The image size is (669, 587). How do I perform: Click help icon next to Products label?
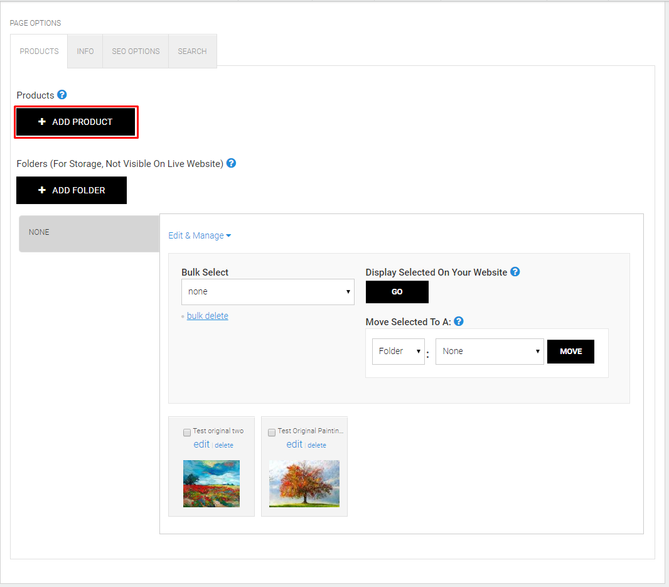coord(62,95)
